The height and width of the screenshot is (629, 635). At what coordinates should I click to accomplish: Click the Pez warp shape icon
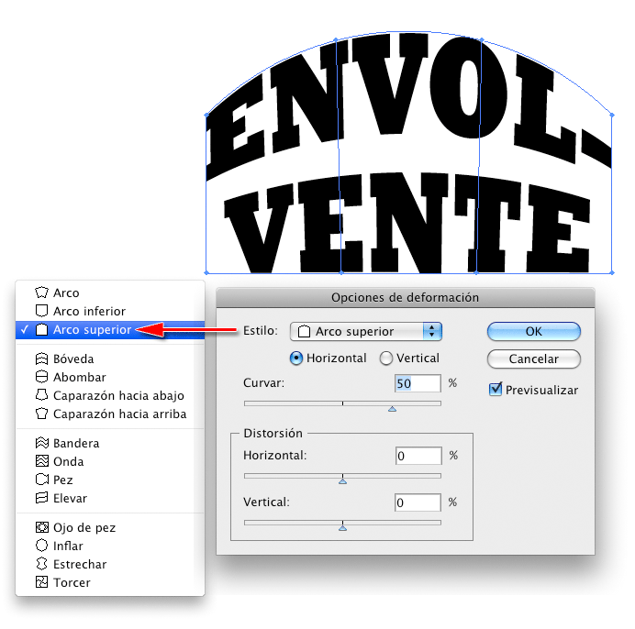pos(41,480)
